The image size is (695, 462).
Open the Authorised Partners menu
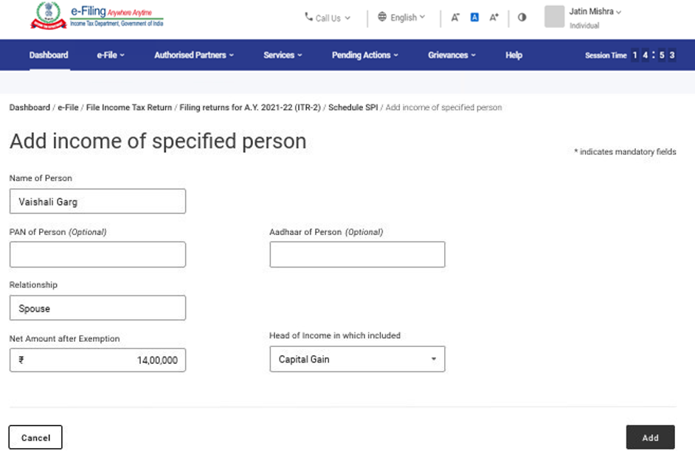point(193,55)
